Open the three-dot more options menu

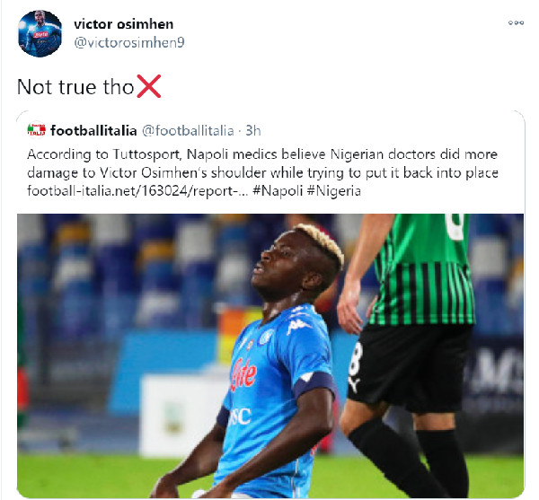(516, 23)
